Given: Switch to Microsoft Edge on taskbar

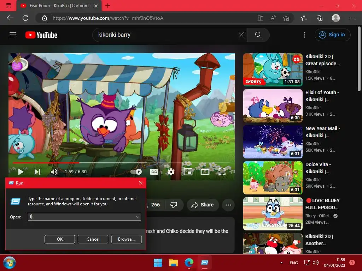Looking at the screenshot, I should point(189,263).
